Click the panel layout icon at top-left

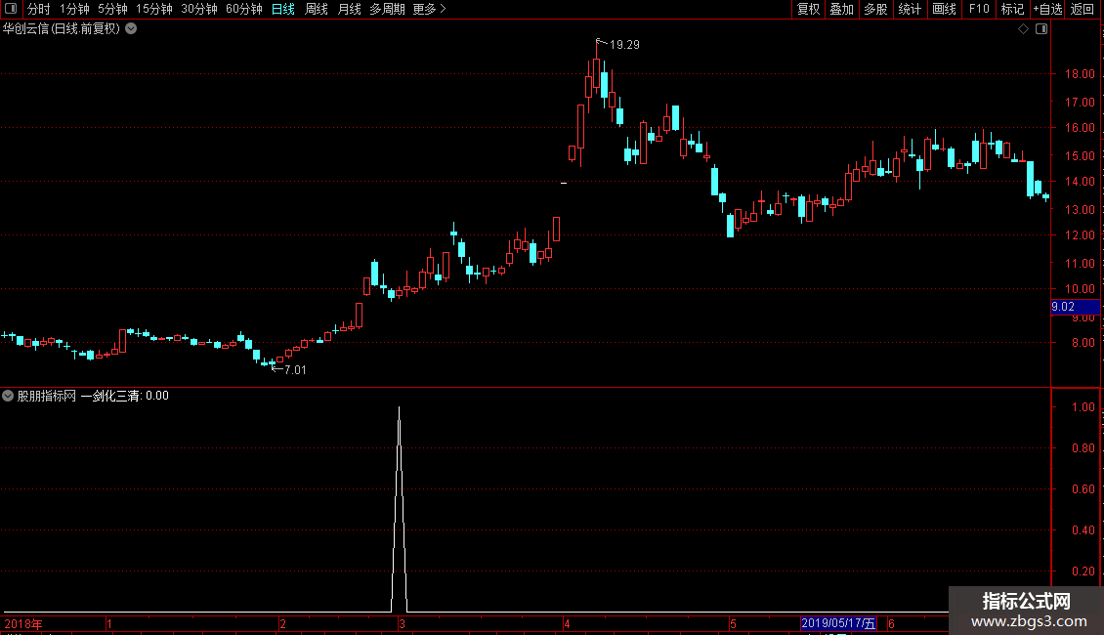click(x=11, y=9)
